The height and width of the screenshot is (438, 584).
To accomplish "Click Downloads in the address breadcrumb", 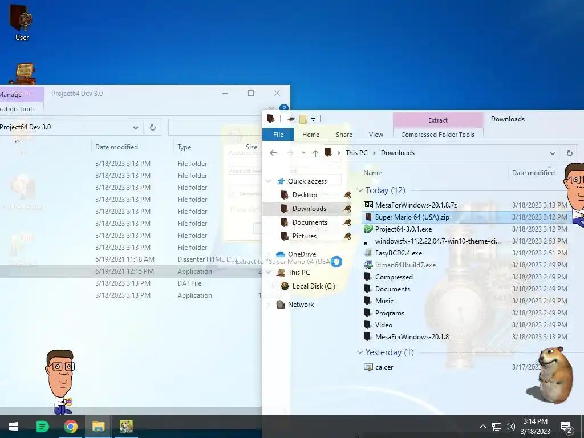I will [398, 153].
